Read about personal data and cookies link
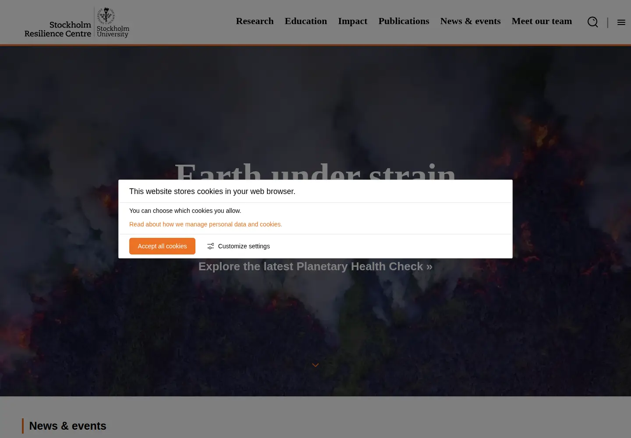Screen dimensions: 631x438 pos(206,224)
